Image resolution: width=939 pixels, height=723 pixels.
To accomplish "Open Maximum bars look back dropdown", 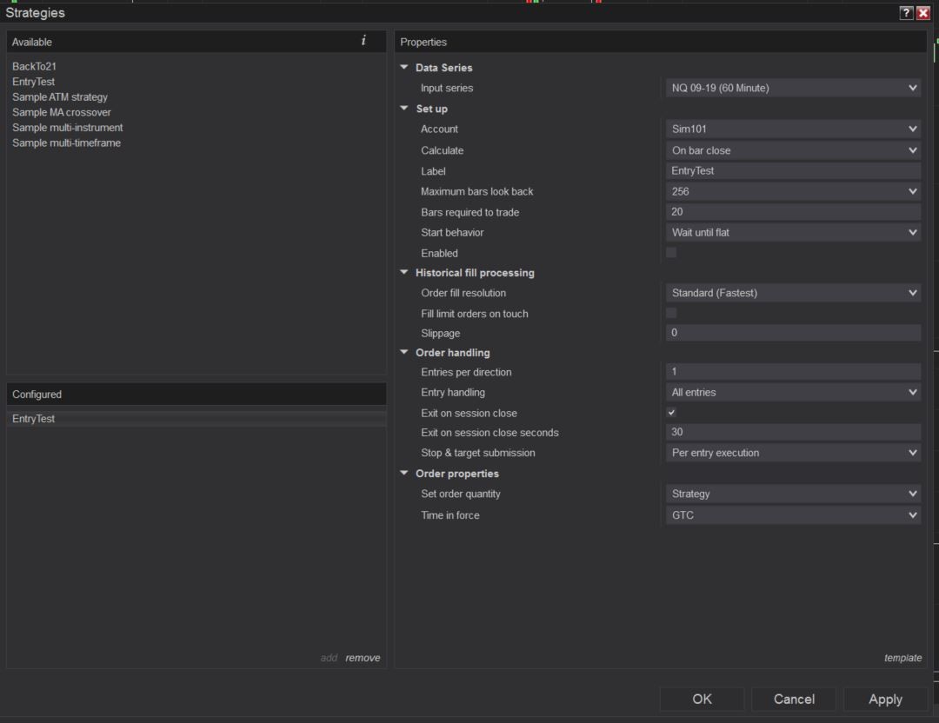I will click(793, 191).
